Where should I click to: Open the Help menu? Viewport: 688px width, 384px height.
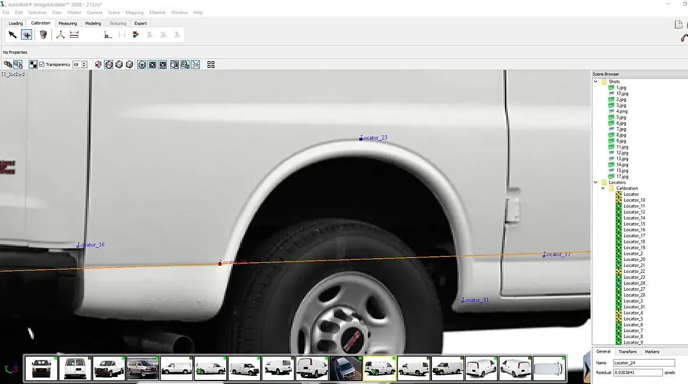(198, 12)
